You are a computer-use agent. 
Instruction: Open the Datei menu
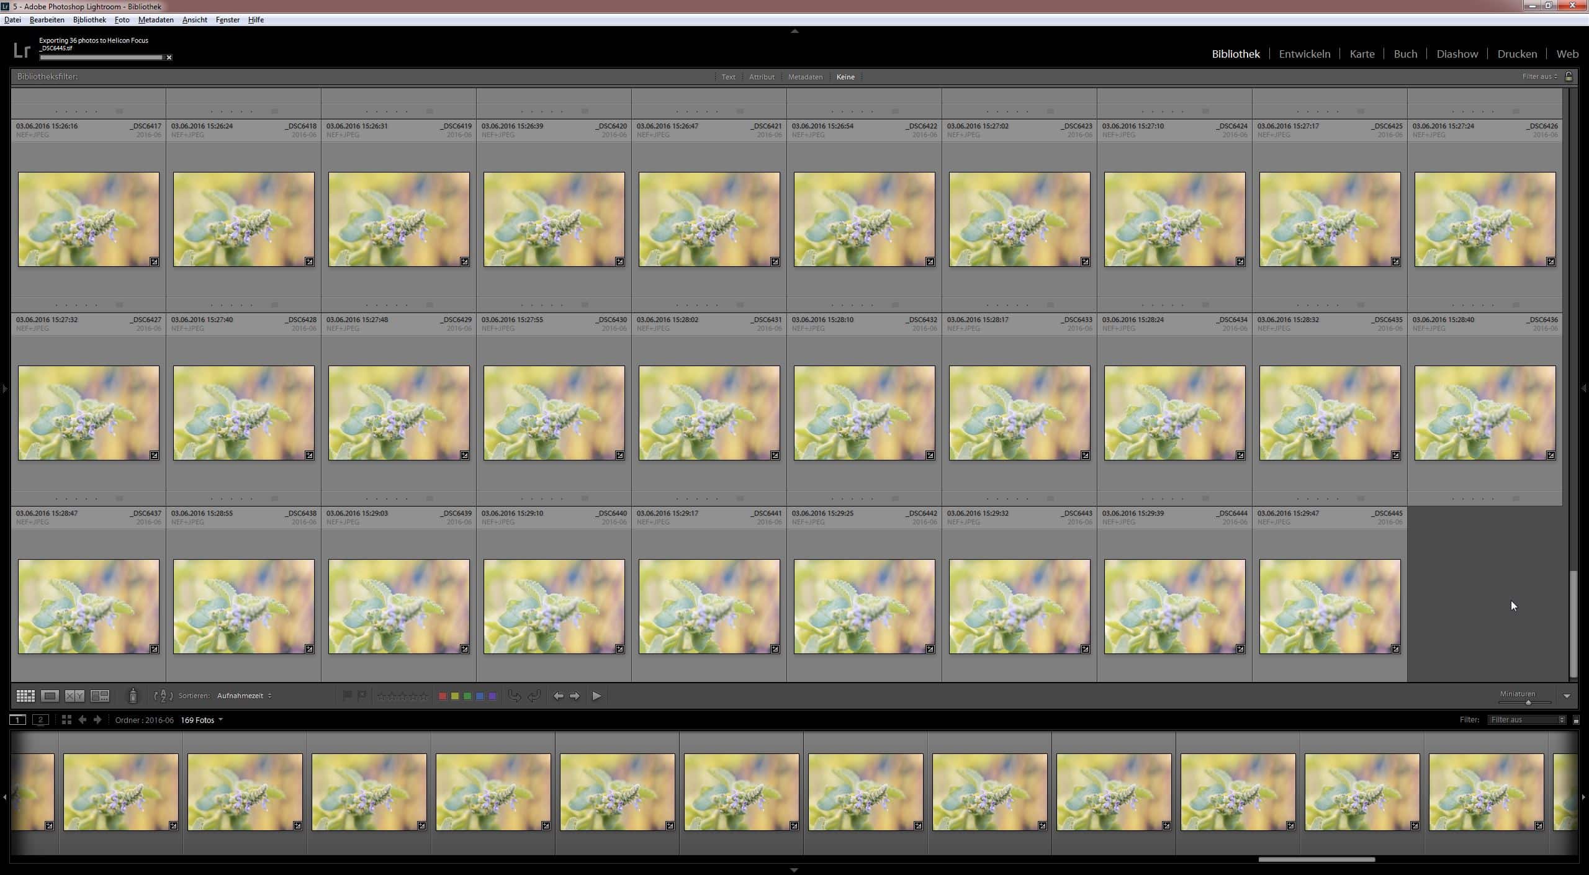12,20
